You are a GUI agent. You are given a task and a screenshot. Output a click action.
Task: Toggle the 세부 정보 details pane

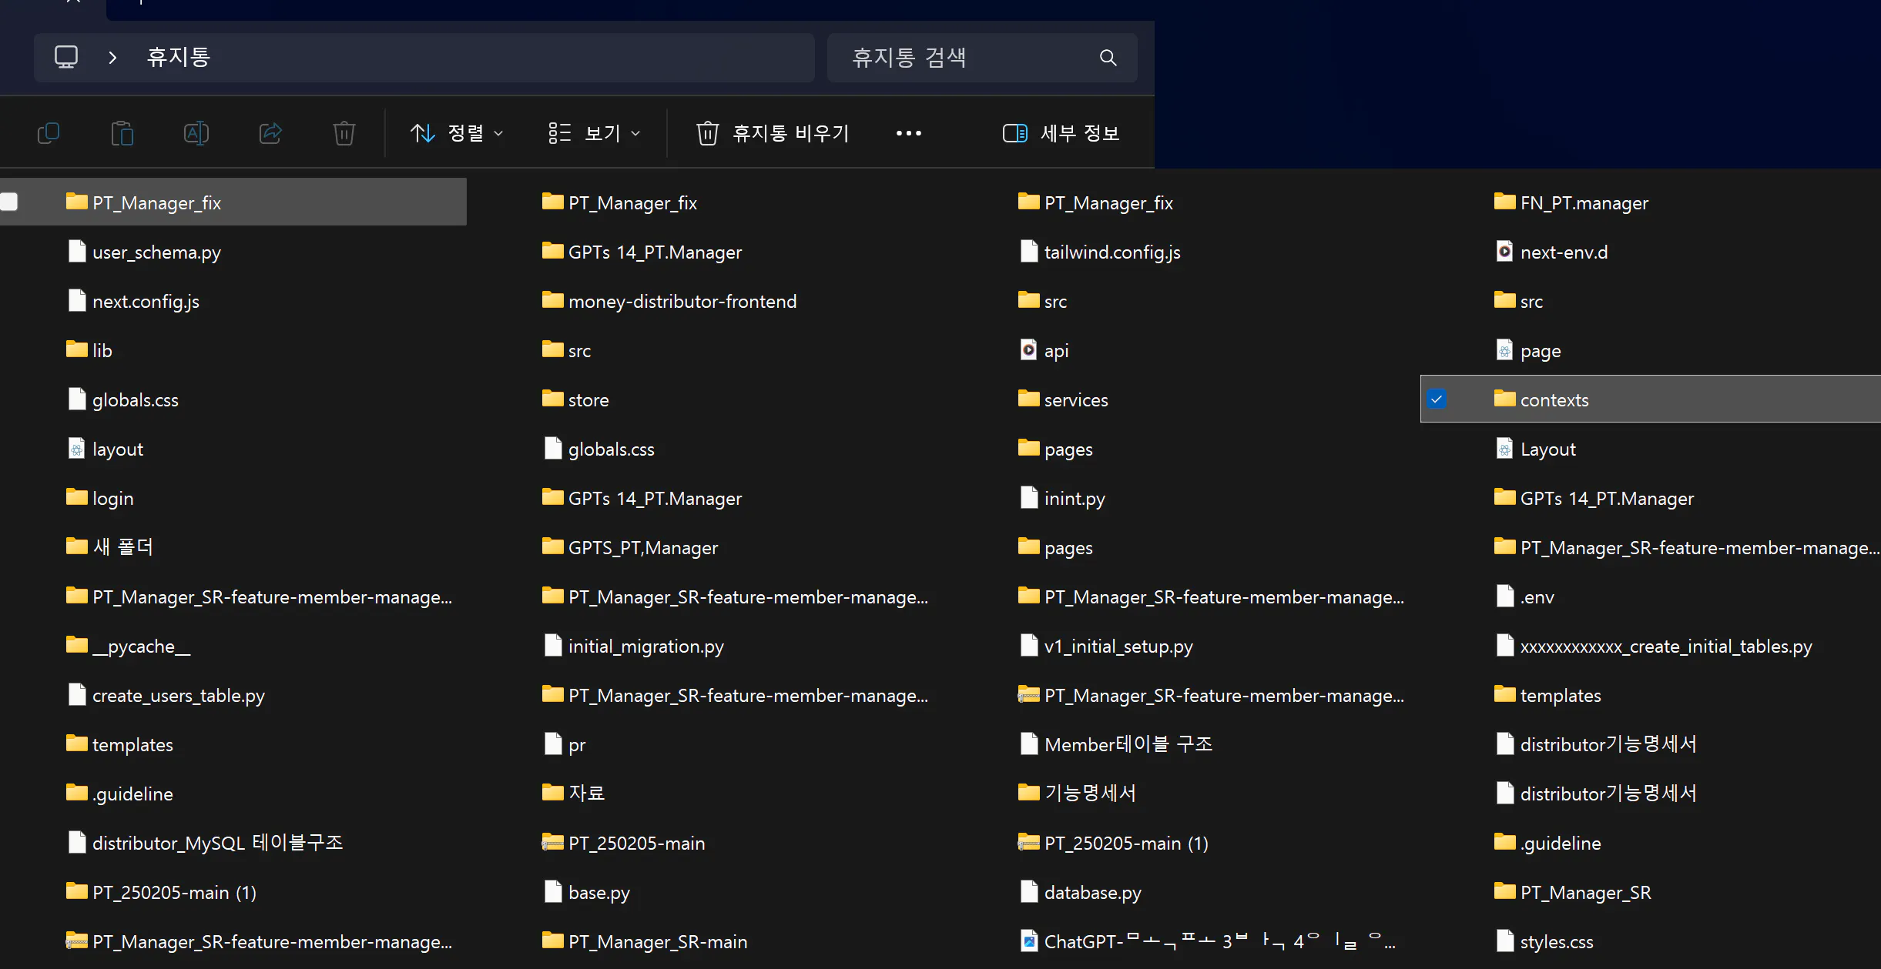1061,133
